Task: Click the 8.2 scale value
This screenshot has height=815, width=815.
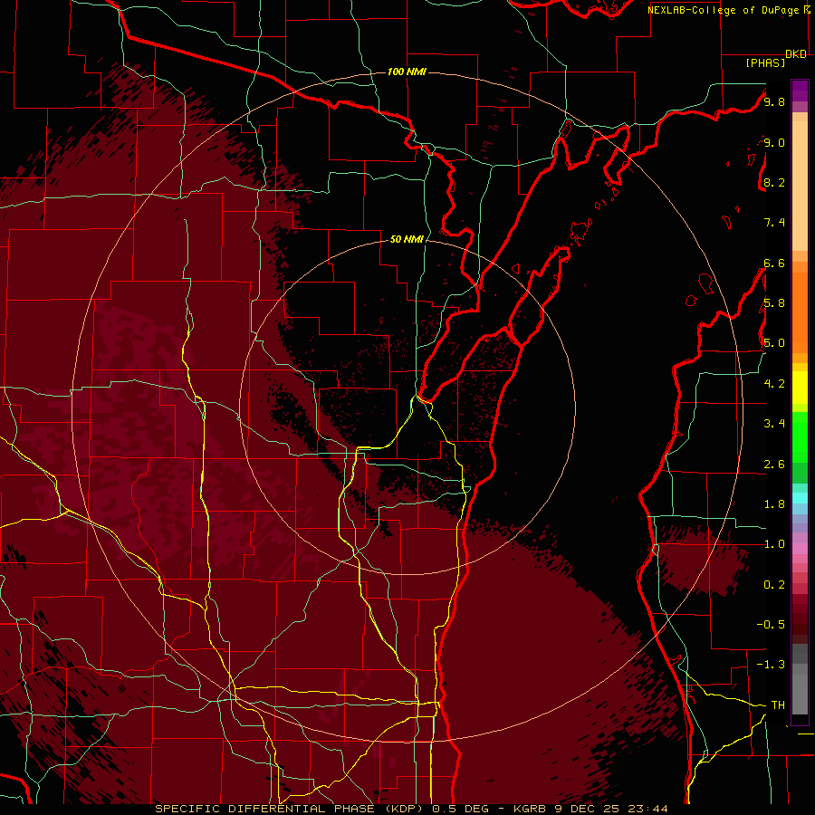Action: tap(774, 182)
